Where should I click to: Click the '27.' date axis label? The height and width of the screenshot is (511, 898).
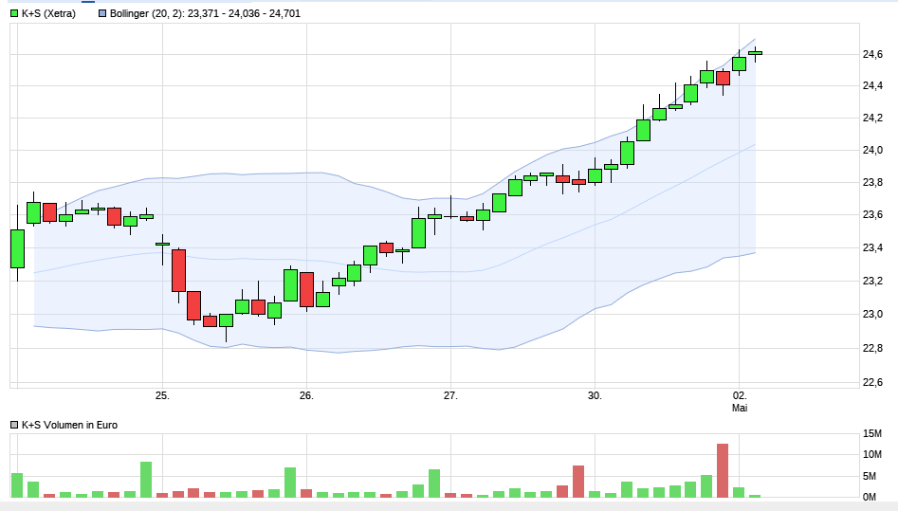pos(450,396)
